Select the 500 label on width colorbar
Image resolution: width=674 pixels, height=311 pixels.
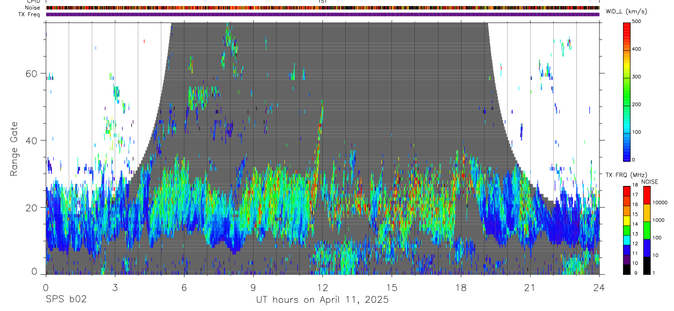coord(637,21)
